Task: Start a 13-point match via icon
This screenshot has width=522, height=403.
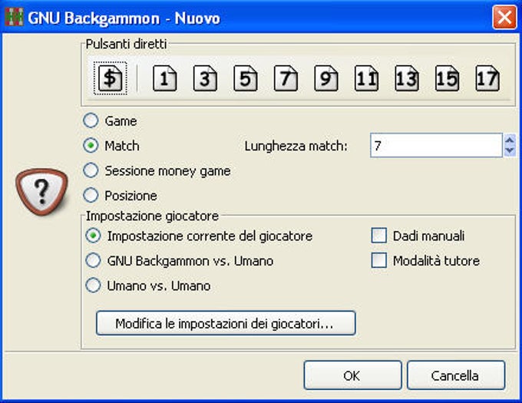Action: click(x=407, y=78)
